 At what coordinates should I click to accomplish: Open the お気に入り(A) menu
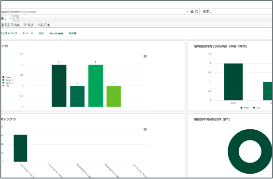[11, 25]
